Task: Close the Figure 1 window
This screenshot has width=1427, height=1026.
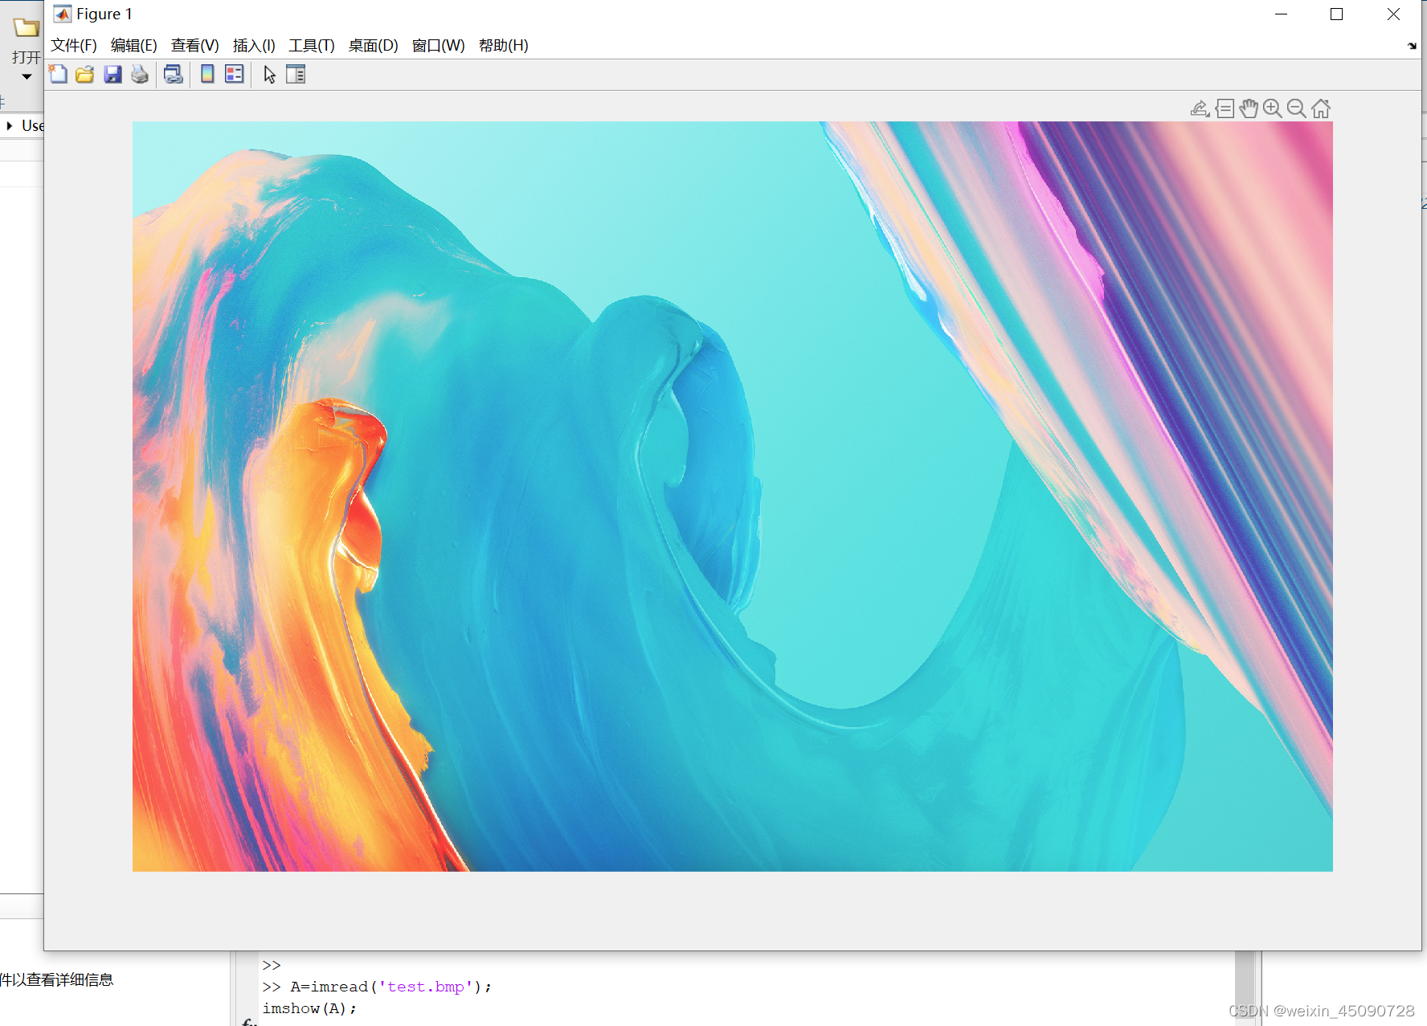Action: [x=1393, y=14]
